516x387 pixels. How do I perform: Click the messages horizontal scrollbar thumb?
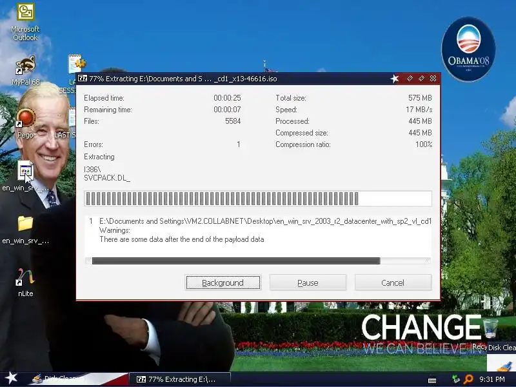[236, 261]
